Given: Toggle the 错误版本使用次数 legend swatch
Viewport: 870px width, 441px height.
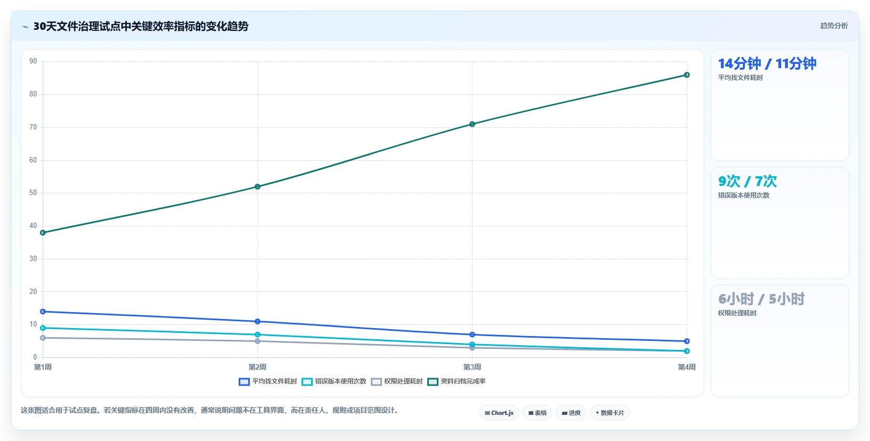Looking at the screenshot, I should coord(307,382).
